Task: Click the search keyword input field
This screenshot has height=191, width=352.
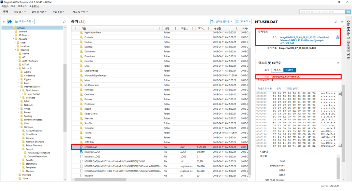Action: (322, 12)
